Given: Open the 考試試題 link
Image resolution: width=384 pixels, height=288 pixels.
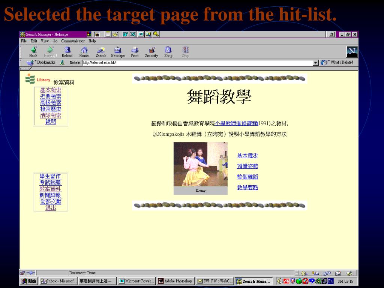Looking at the screenshot, I should pyautogui.click(x=50, y=183).
